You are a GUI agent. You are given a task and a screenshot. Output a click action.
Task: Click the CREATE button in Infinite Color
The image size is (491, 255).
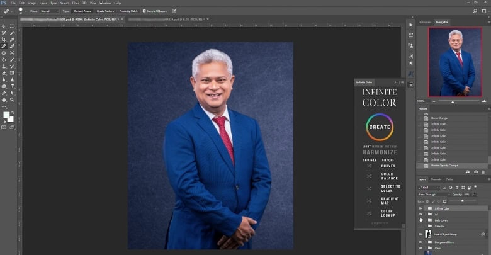(380, 127)
